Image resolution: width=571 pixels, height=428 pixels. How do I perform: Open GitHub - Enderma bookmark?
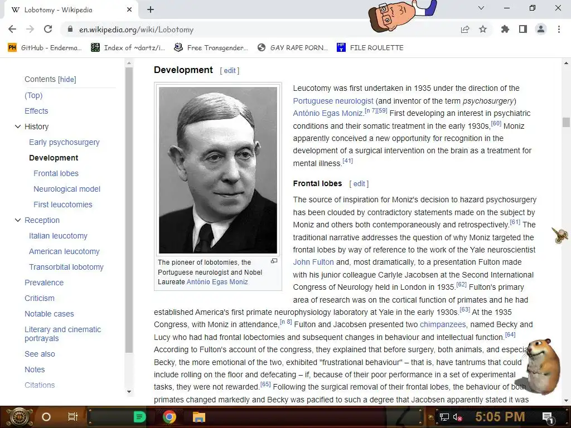[45, 48]
